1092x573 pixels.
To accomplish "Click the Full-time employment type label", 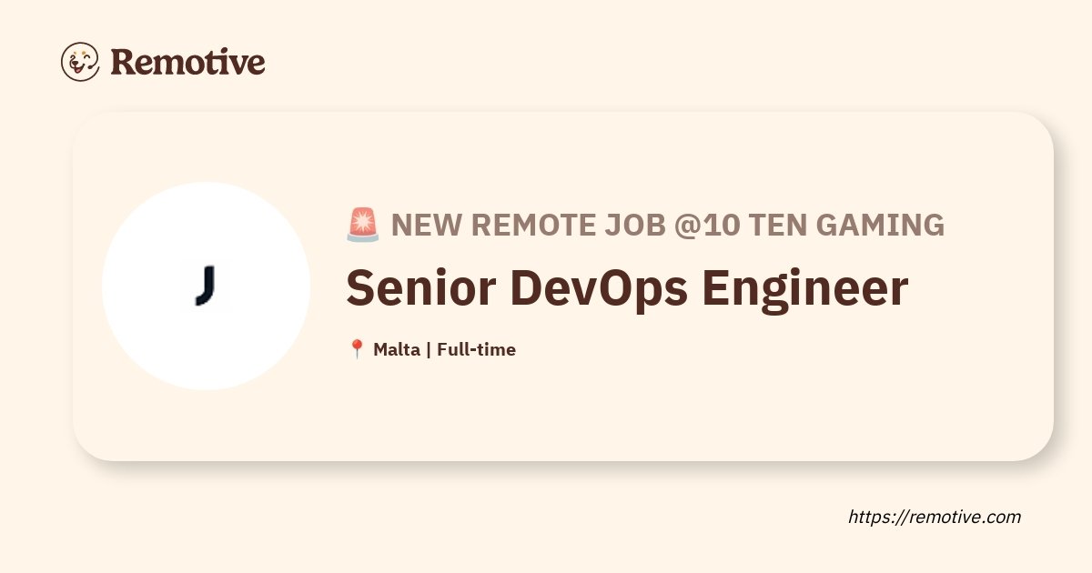I will click(x=476, y=349).
